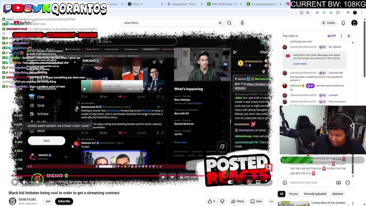
Task: Open the EBAN FILMS channel name link
Action: pyautogui.click(x=27, y=199)
